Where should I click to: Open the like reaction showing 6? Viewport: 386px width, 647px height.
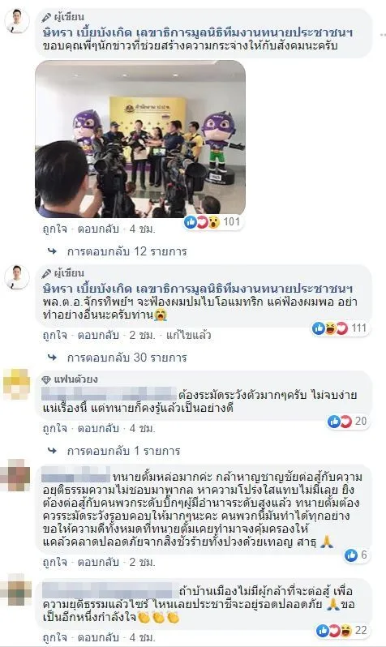click(356, 555)
